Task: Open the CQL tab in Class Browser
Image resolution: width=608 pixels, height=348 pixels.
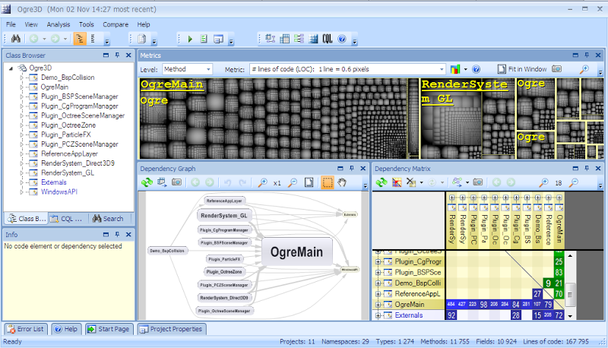Action: tap(67, 219)
